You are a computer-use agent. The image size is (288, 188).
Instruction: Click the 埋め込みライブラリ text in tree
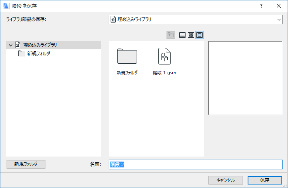coord(40,45)
